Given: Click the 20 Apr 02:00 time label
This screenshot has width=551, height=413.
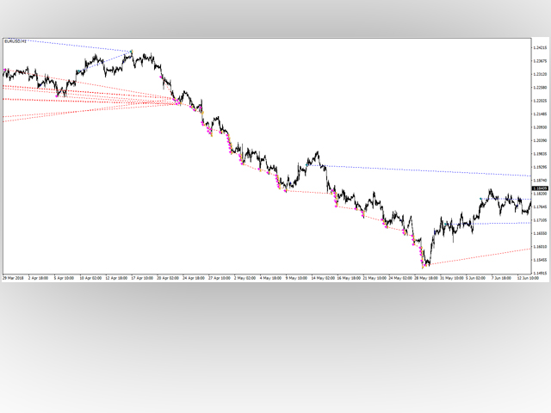Looking at the screenshot, I should pos(168,278).
